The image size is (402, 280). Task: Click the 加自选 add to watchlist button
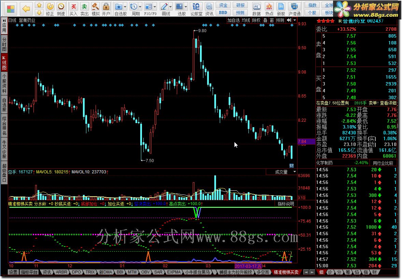pos(233,20)
